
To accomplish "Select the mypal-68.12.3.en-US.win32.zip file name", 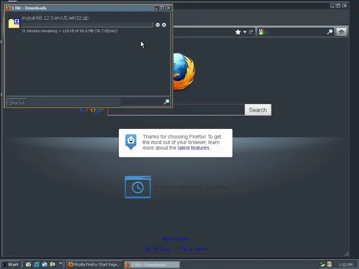I will [55, 18].
